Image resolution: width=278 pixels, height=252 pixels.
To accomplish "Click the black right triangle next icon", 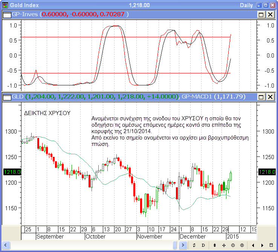I will click(x=262, y=245).
